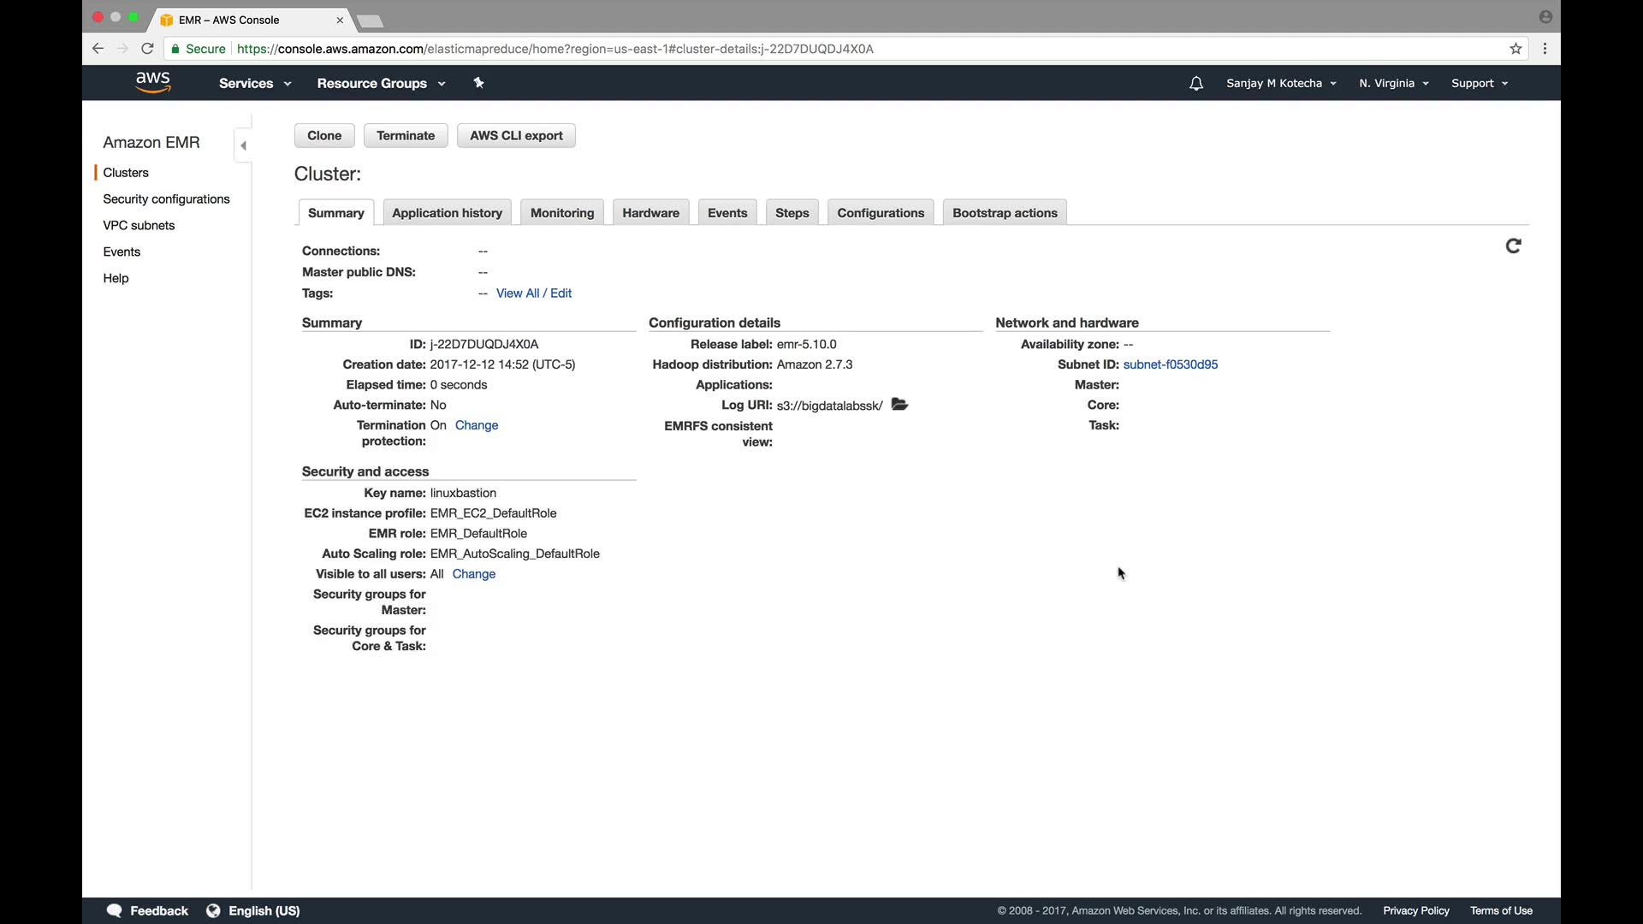Click the AWS logo home icon

152,83
